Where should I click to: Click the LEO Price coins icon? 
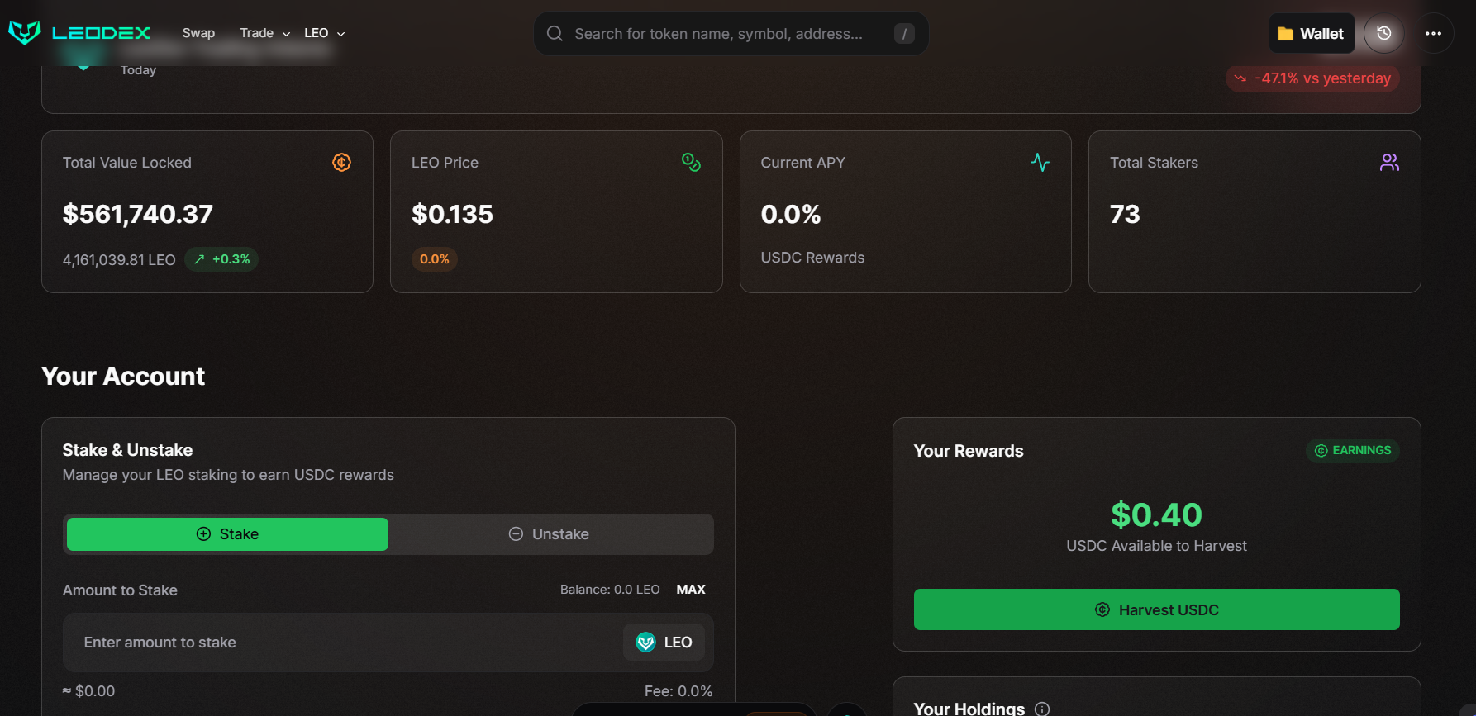(x=691, y=163)
